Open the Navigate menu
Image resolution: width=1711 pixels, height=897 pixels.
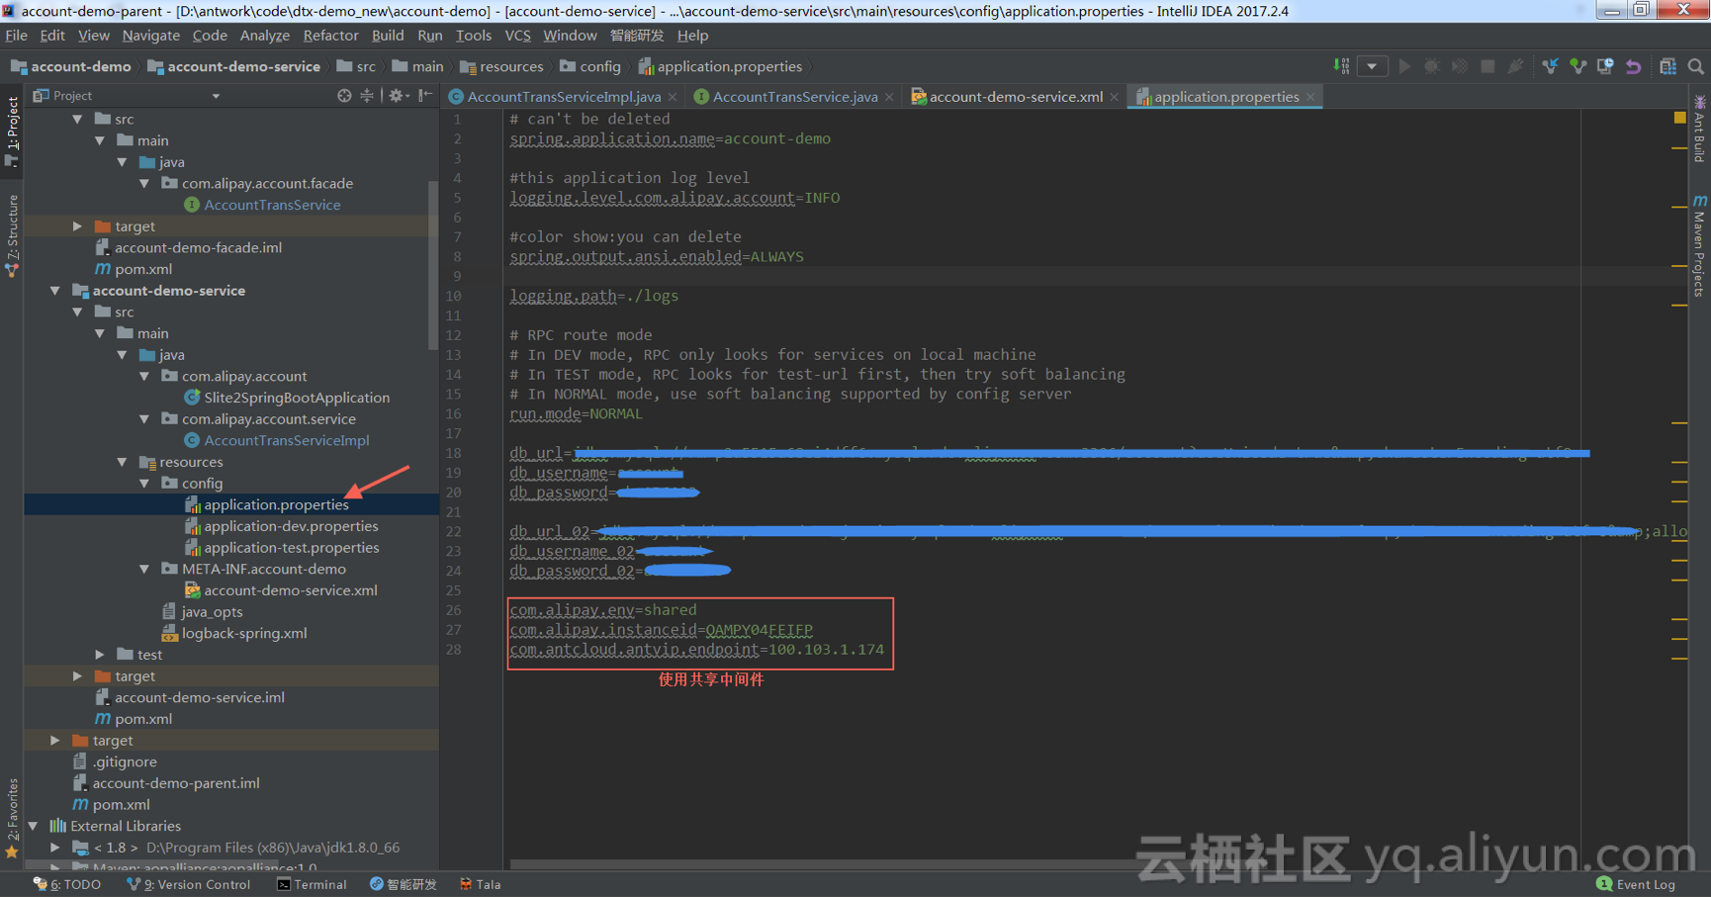point(150,35)
